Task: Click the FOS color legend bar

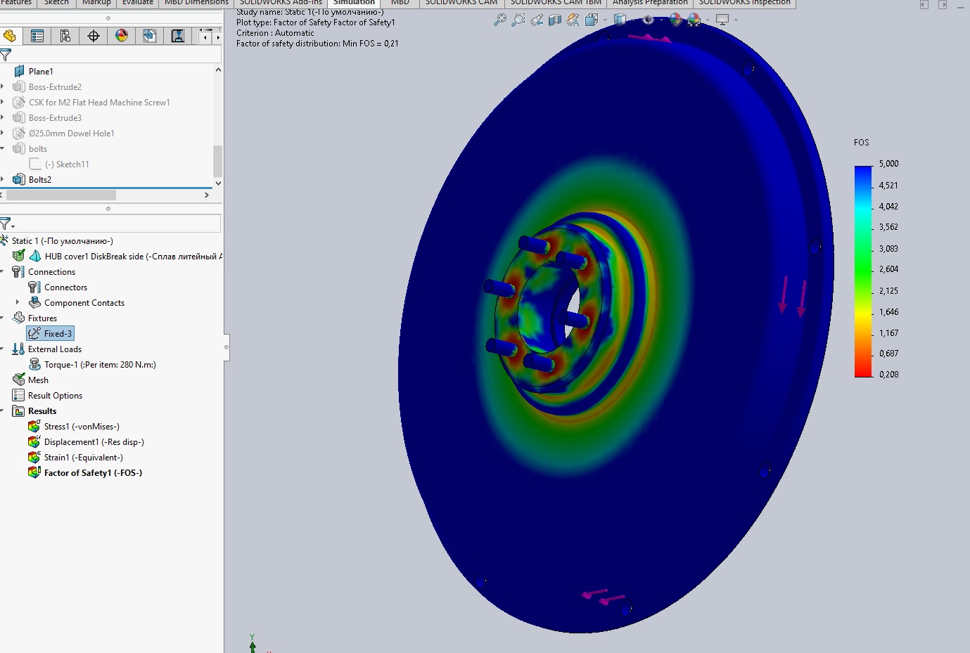Action: pos(863,271)
